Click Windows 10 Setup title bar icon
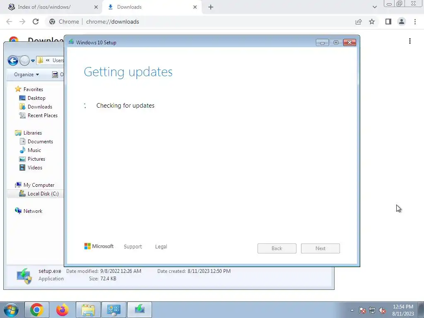The width and height of the screenshot is (424, 318). point(71,42)
